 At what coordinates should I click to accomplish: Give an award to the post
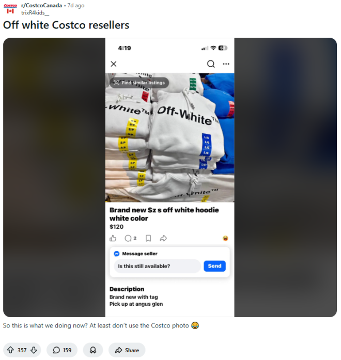pos(93,350)
